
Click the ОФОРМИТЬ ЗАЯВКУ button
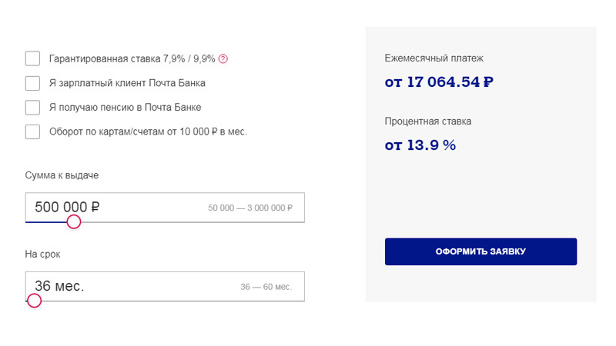click(x=480, y=251)
